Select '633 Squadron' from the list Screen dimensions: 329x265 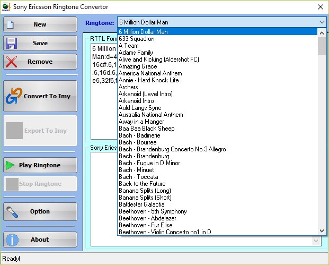point(217,39)
